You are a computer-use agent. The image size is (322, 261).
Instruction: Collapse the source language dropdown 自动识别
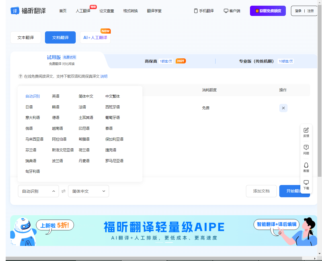point(38,191)
